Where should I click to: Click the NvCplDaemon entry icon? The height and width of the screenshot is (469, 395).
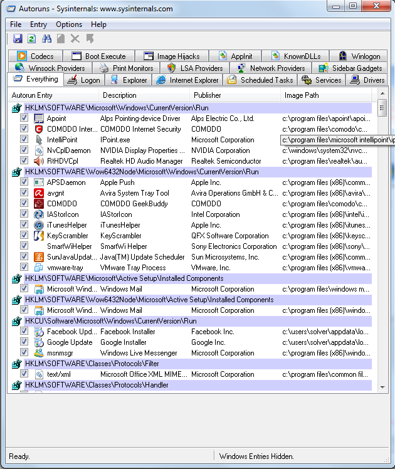39,150
